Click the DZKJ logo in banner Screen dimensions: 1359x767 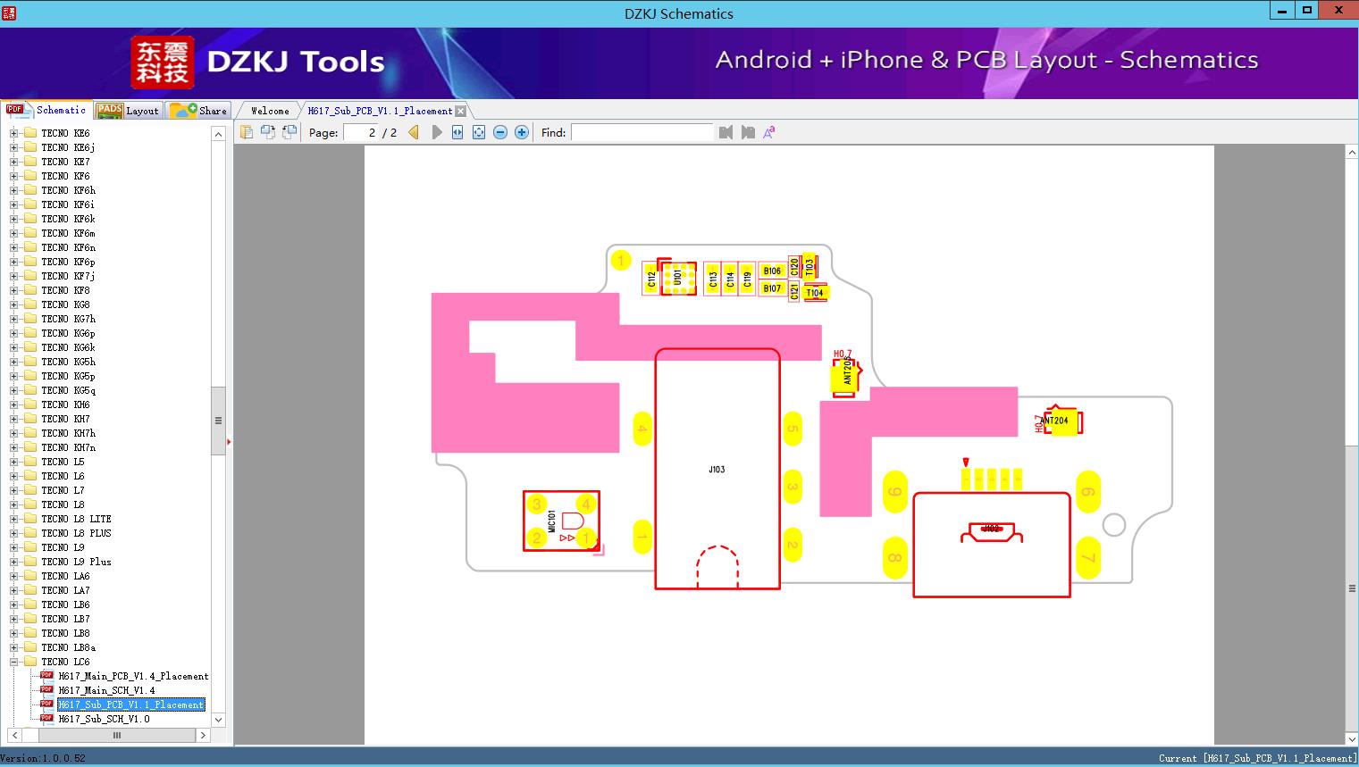pyautogui.click(x=162, y=63)
